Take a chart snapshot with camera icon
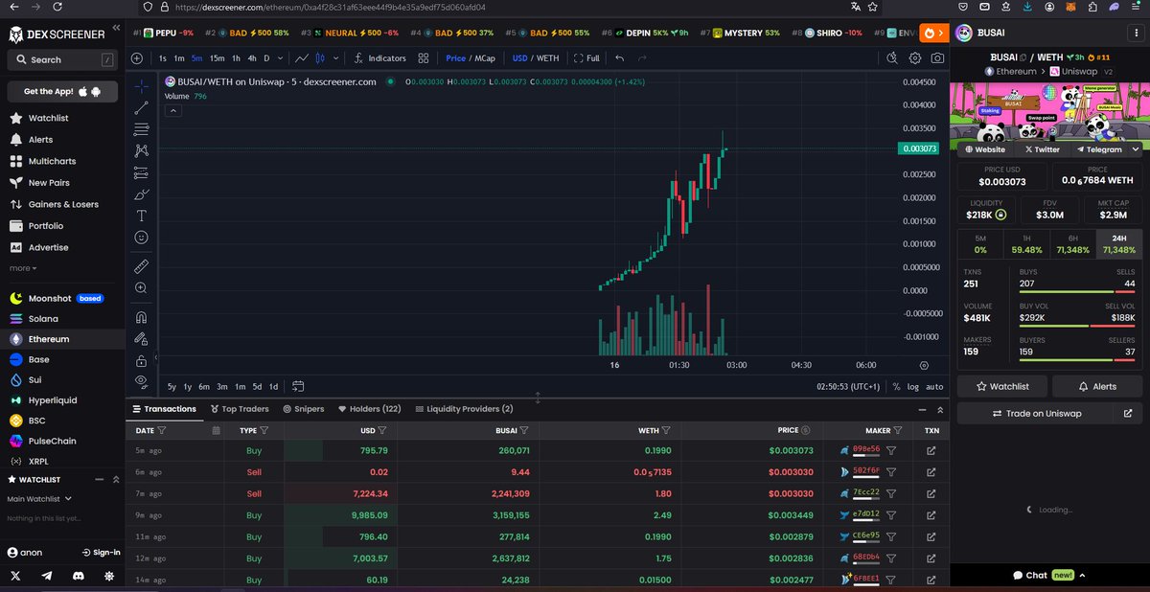This screenshot has height=592, width=1150. click(x=937, y=58)
